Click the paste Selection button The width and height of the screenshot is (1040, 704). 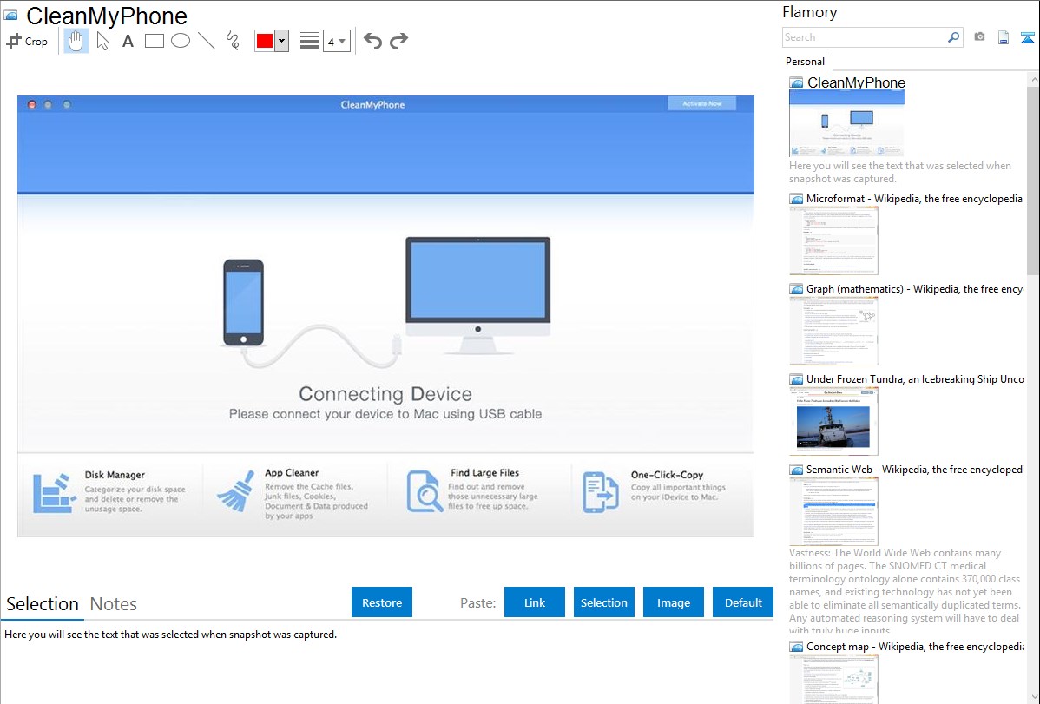tap(604, 602)
